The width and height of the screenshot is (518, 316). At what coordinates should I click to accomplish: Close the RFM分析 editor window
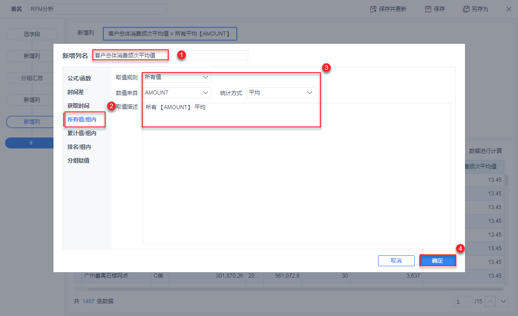tap(509, 9)
